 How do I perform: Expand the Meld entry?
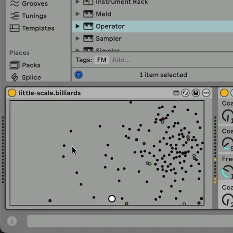[x=78, y=14]
